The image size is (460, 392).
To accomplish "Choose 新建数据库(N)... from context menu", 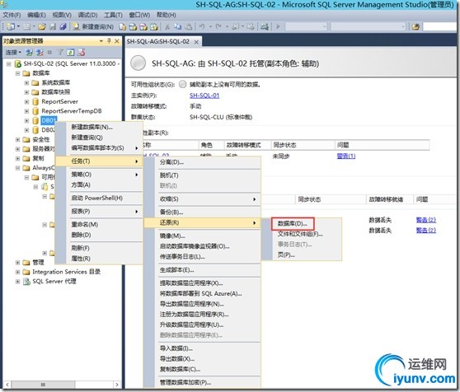I will (92, 127).
